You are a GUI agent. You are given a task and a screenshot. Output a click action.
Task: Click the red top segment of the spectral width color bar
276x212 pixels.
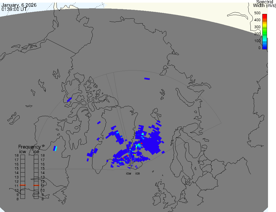click(x=265, y=18)
